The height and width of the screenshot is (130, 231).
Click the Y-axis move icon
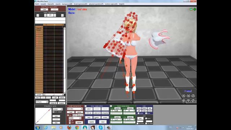[x=188, y=101]
